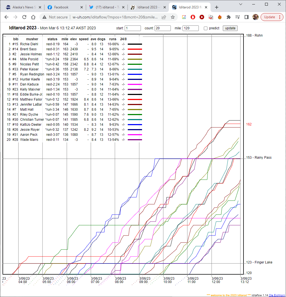Click the red 162 mile marker label
The height and width of the screenshot is (297, 286).
(249, 124)
